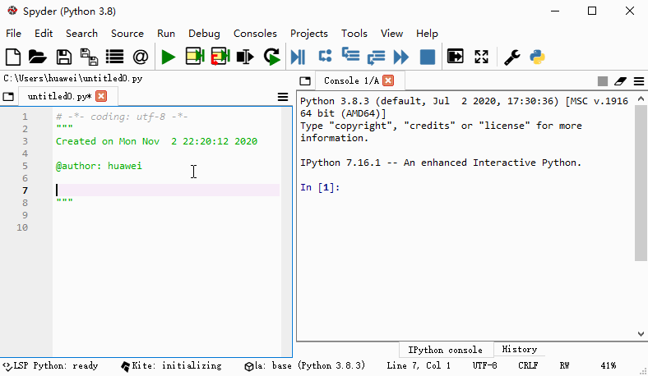Step out of function debug icon
The width and height of the screenshot is (648, 376).
point(376,57)
